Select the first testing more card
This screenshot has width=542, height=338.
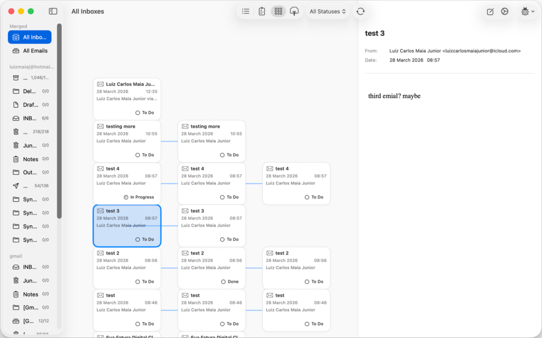click(x=127, y=141)
